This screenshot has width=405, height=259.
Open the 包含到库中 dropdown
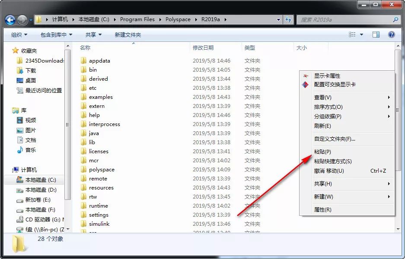56,35
